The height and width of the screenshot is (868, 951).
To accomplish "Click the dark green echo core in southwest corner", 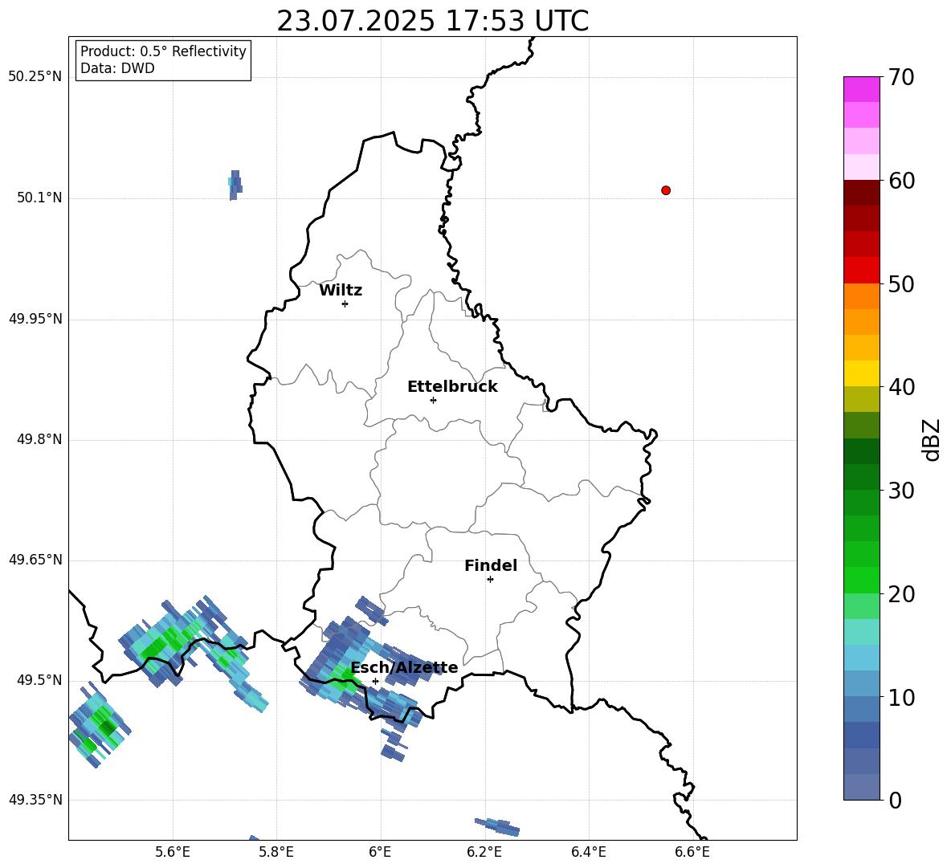I will pyautogui.click(x=108, y=727).
